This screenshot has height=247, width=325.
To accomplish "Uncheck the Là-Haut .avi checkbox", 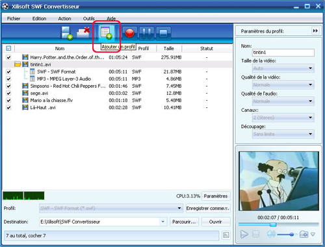I will 8,107.
